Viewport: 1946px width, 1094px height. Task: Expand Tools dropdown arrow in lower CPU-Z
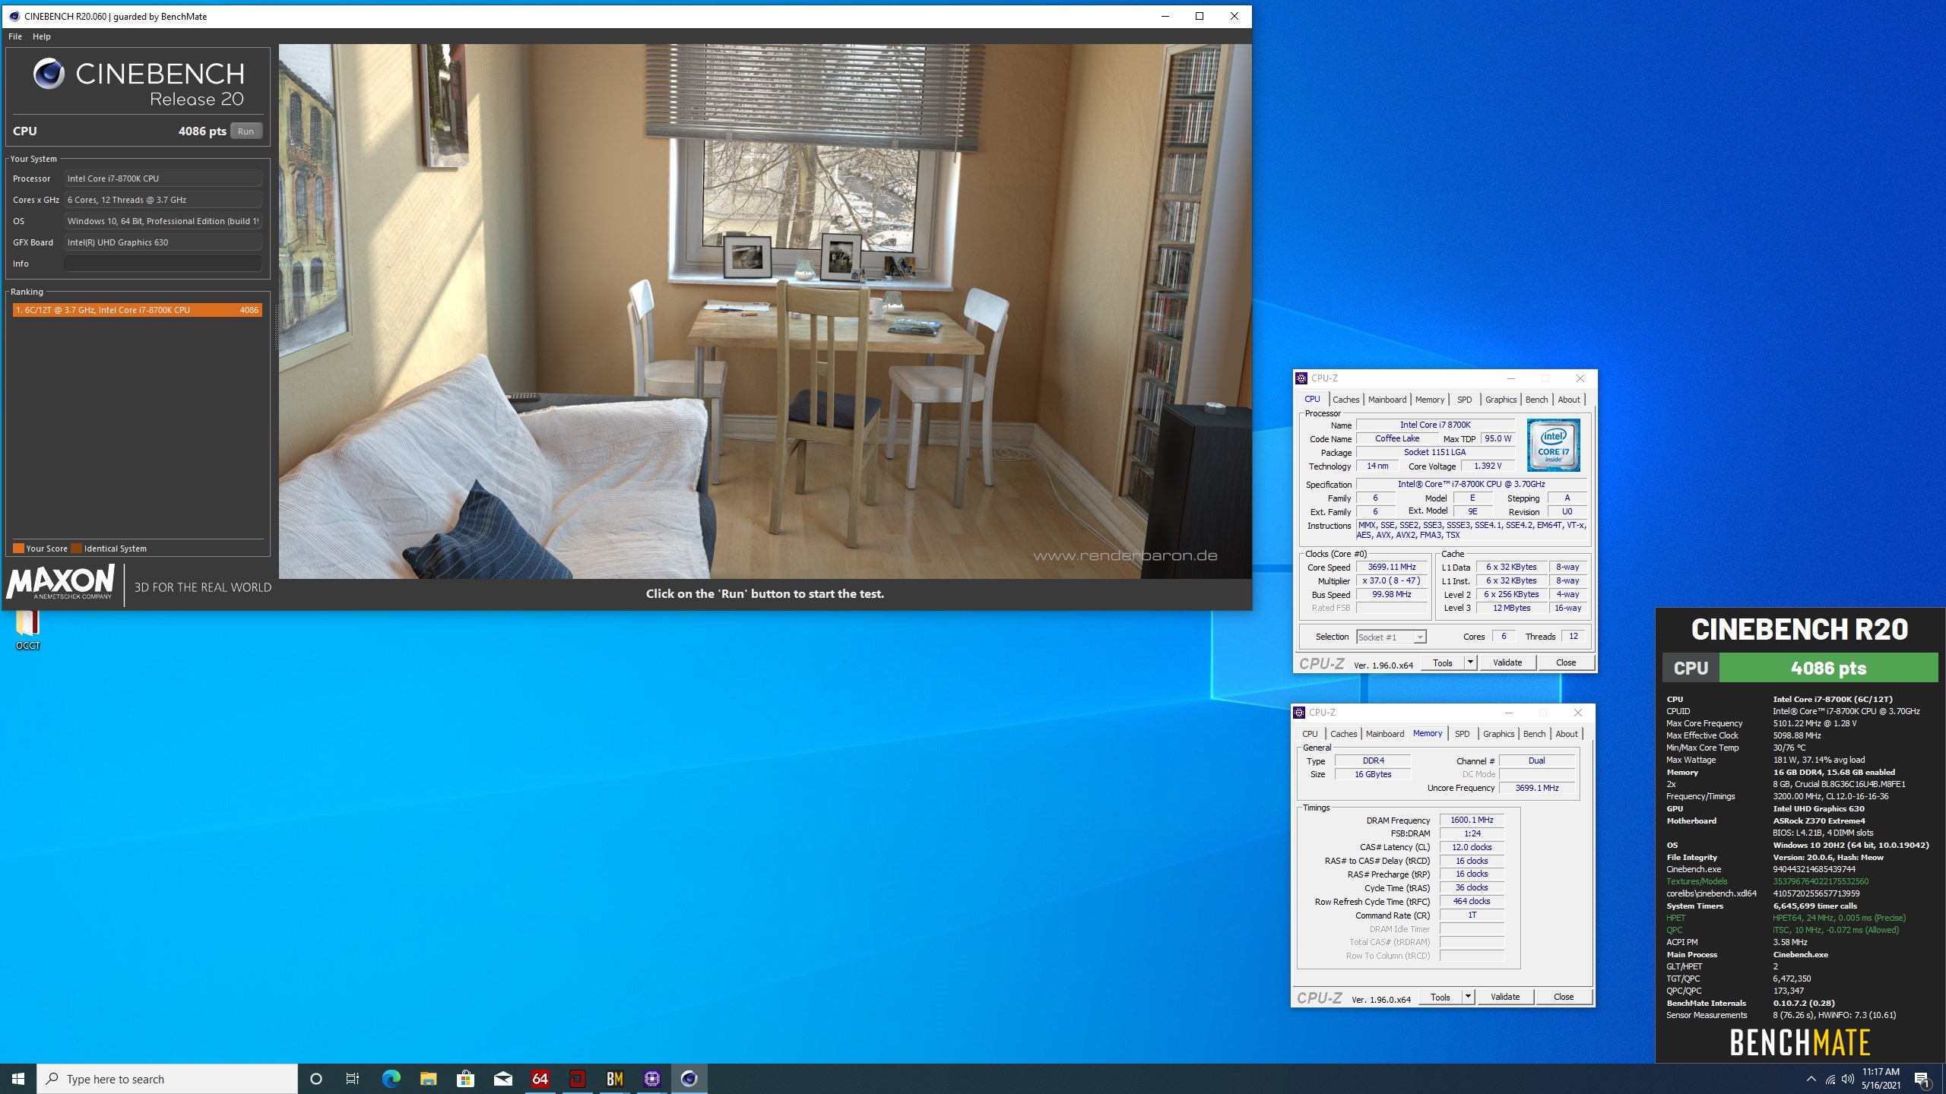pos(1468,997)
